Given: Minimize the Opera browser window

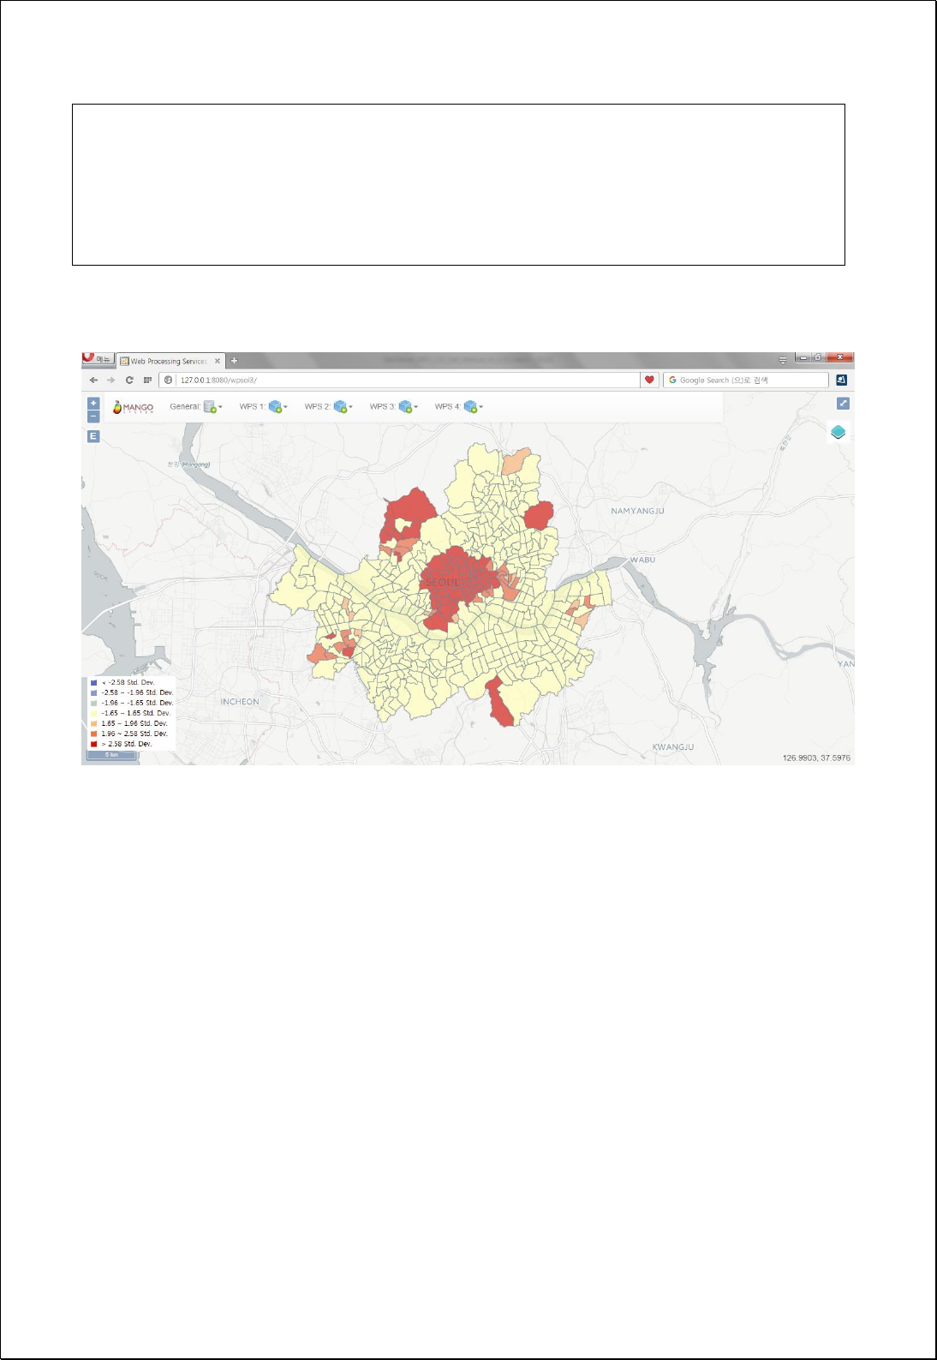Looking at the screenshot, I should click(x=803, y=357).
